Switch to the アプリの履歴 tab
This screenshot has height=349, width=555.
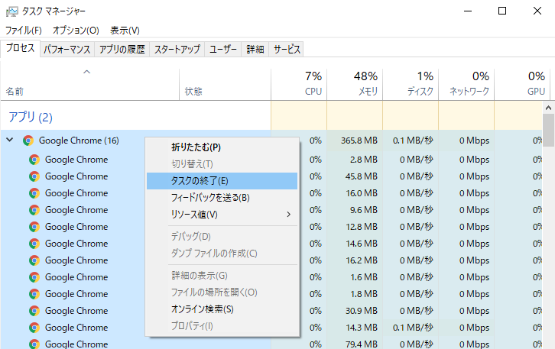click(x=122, y=49)
